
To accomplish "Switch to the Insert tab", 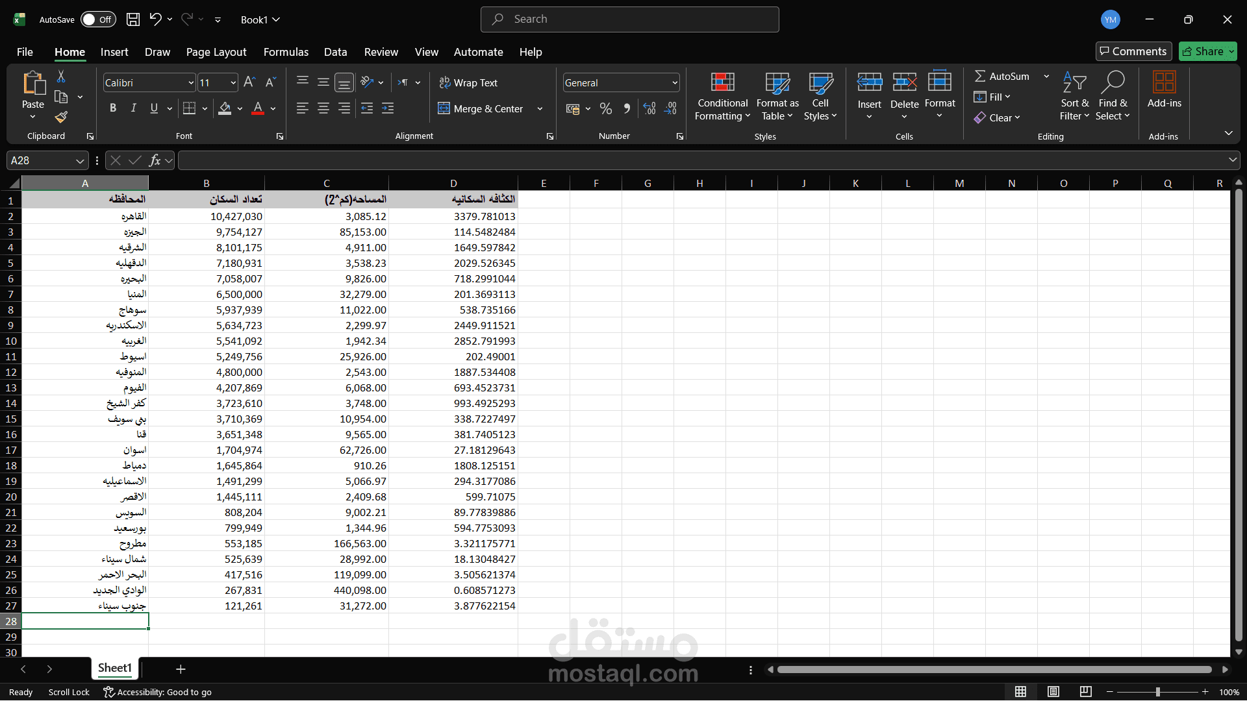I will pos(114,52).
